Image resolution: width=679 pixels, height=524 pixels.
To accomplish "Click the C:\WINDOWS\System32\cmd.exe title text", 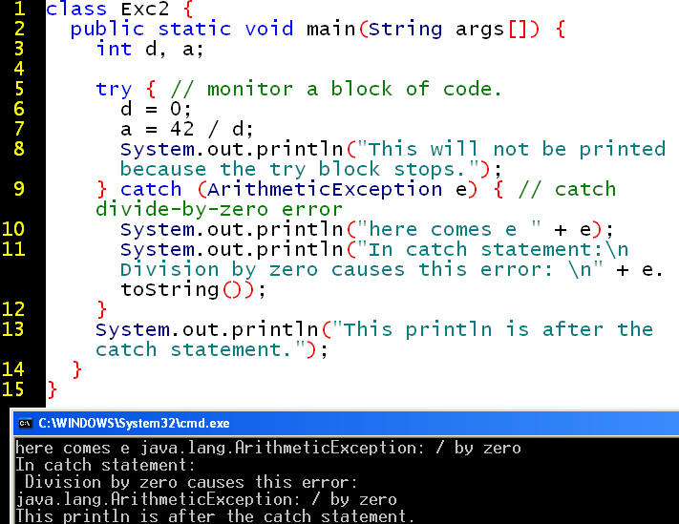I will point(134,423).
